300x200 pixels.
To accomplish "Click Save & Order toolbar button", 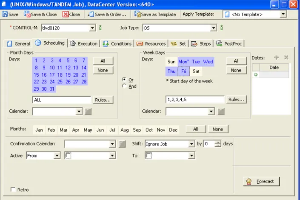I will pyautogui.click(x=107, y=14).
